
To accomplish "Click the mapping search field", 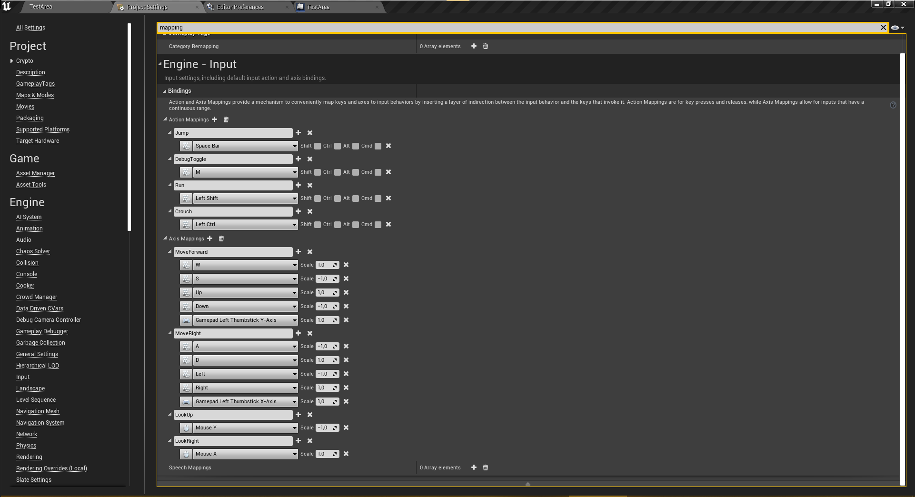I will 518,28.
